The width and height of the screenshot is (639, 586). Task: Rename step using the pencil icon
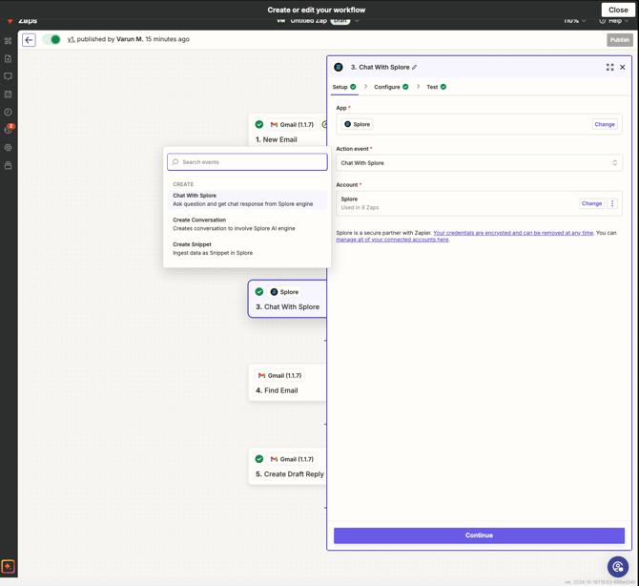(415, 68)
